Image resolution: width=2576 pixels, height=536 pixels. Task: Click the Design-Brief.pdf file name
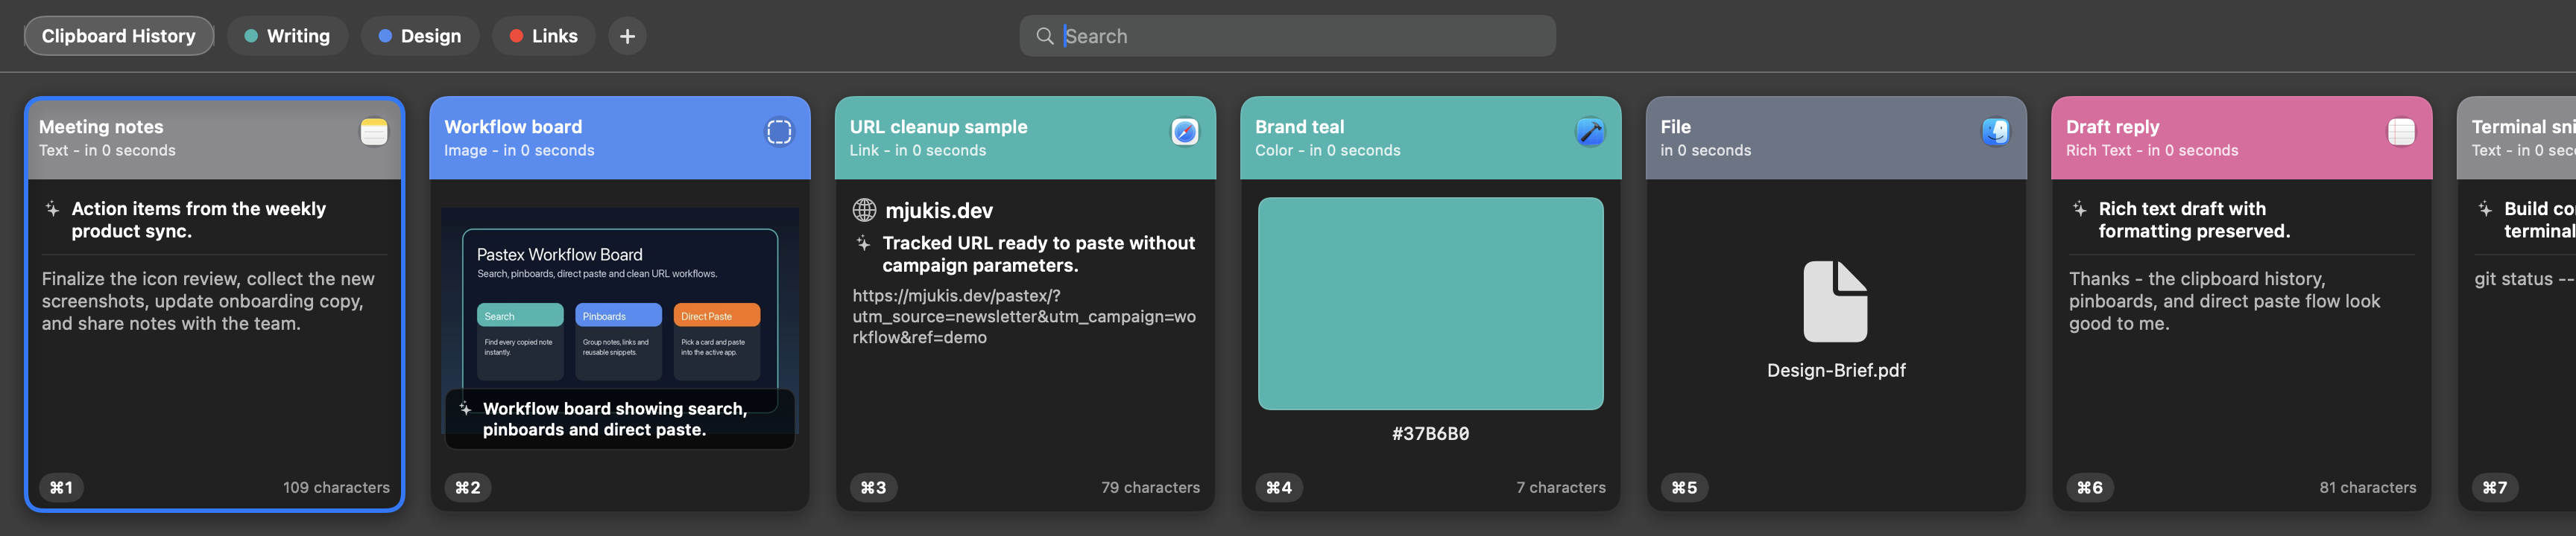1835,370
